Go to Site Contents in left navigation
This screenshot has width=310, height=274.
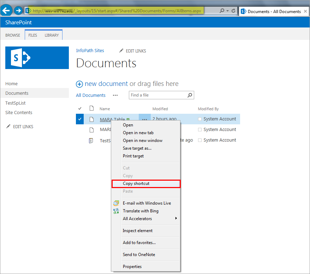pyautogui.click(x=19, y=113)
